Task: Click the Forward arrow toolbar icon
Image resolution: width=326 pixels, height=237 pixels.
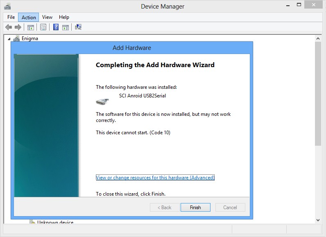Action: tap(18, 27)
